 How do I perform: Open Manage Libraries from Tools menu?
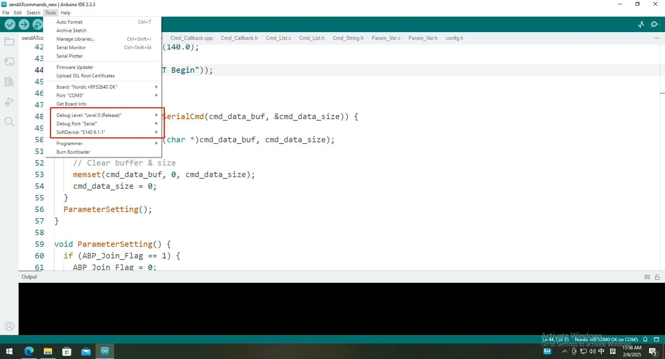[x=102, y=39]
